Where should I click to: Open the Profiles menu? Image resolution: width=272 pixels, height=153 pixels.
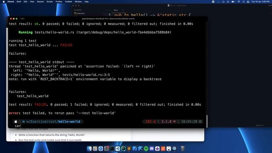point(59,2)
